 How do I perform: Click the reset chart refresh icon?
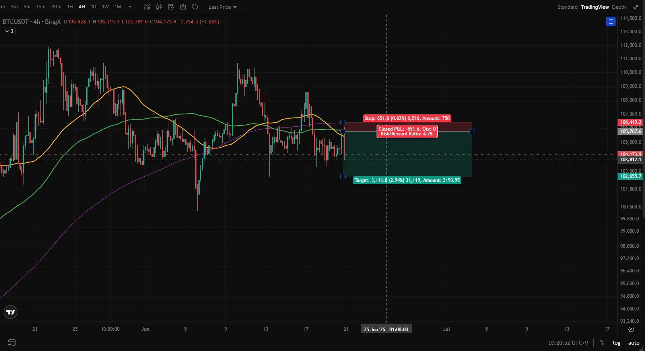[195, 7]
